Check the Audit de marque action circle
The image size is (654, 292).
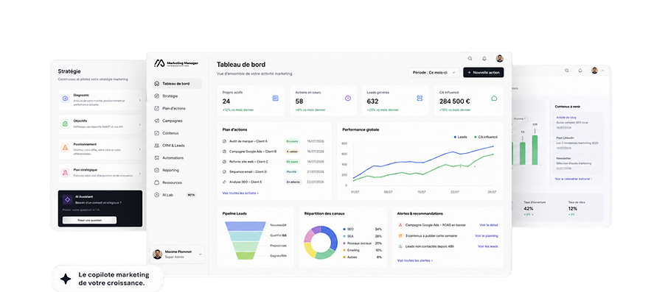point(224,141)
